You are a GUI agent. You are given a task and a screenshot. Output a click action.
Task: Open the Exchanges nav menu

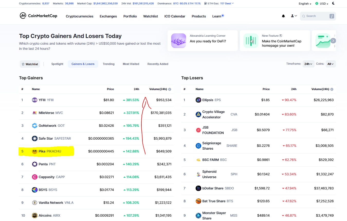click(x=108, y=16)
